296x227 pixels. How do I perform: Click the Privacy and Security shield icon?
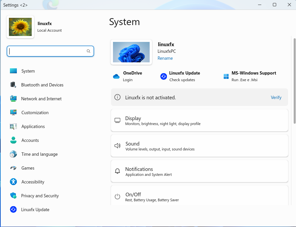(13, 196)
